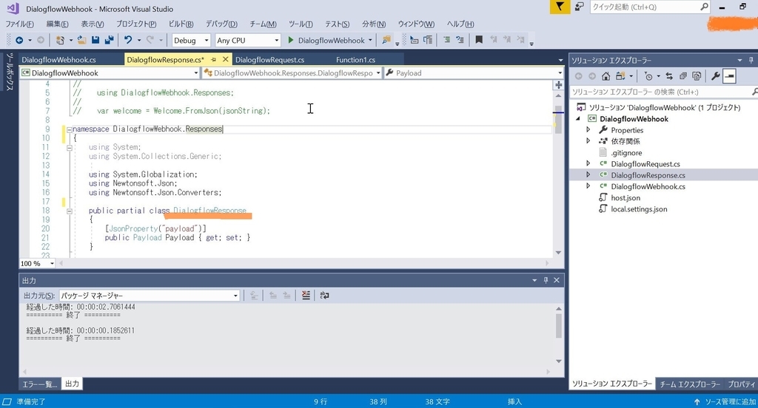Image resolution: width=758 pixels, height=408 pixels.
Task: Click the code editor vertical scrollbar thumb
Action: coord(558,119)
